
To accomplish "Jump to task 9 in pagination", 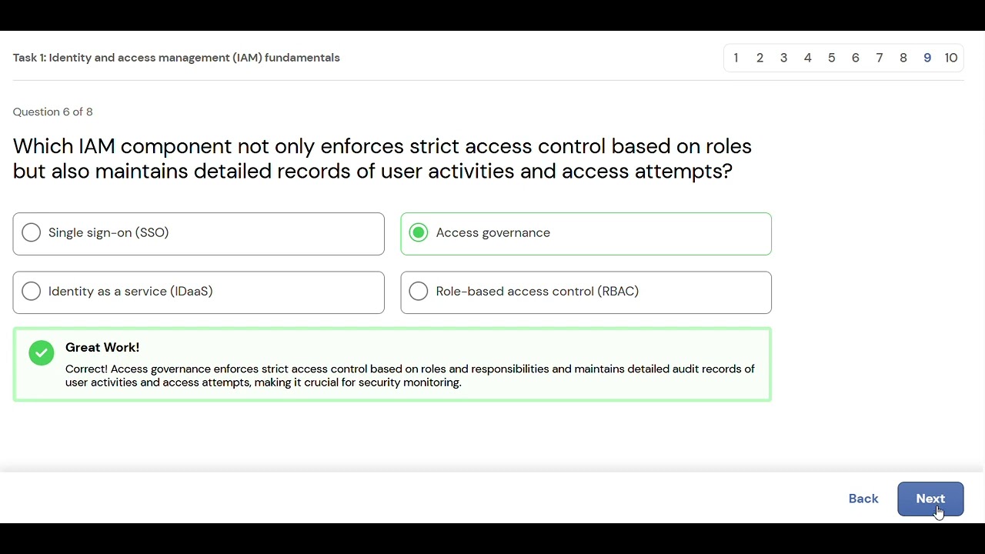I will pos(927,58).
